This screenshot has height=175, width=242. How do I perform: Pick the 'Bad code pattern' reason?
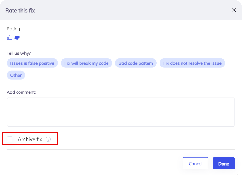(x=136, y=63)
